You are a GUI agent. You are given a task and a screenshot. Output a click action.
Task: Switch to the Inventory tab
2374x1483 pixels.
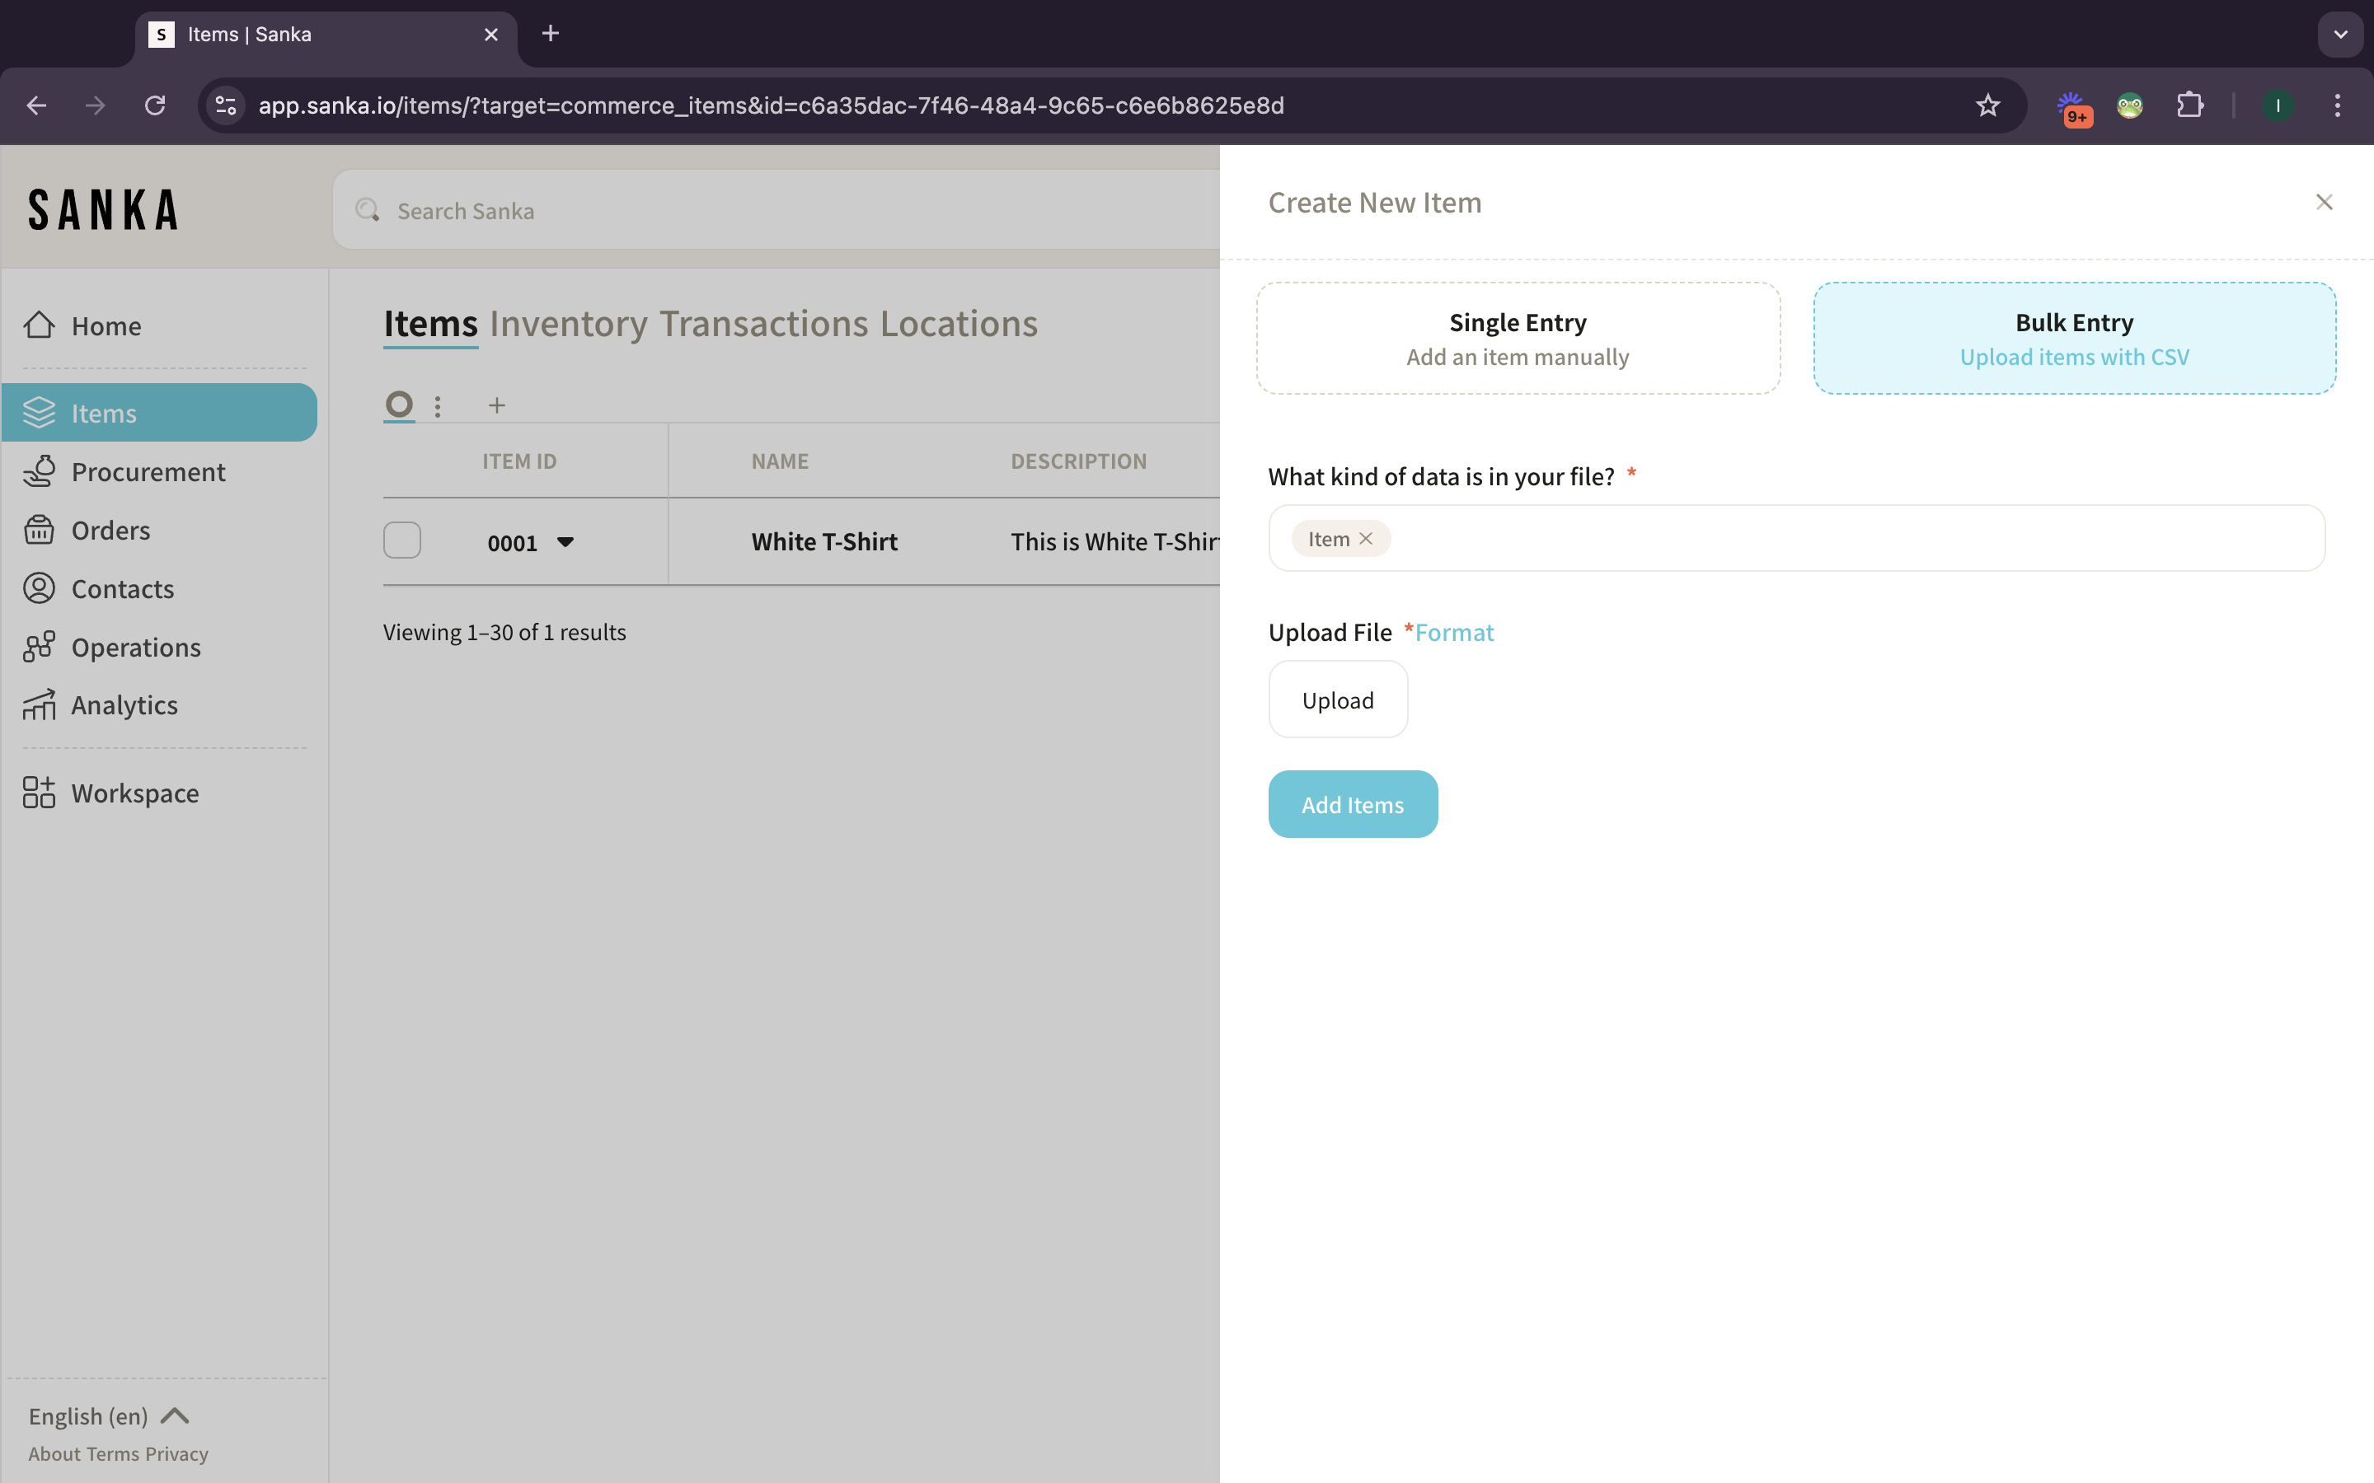(x=568, y=324)
